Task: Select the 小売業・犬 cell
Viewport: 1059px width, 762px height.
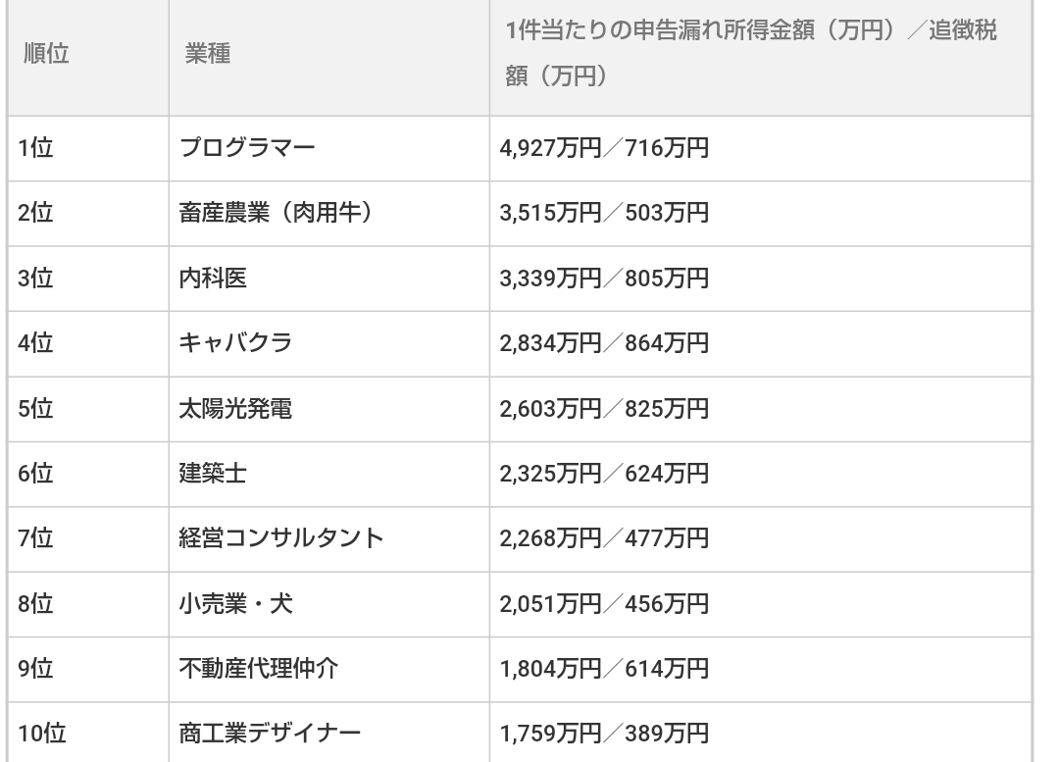Action: tap(236, 603)
